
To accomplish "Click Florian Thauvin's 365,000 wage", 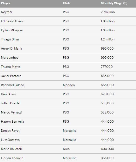I will pos(107,158).
